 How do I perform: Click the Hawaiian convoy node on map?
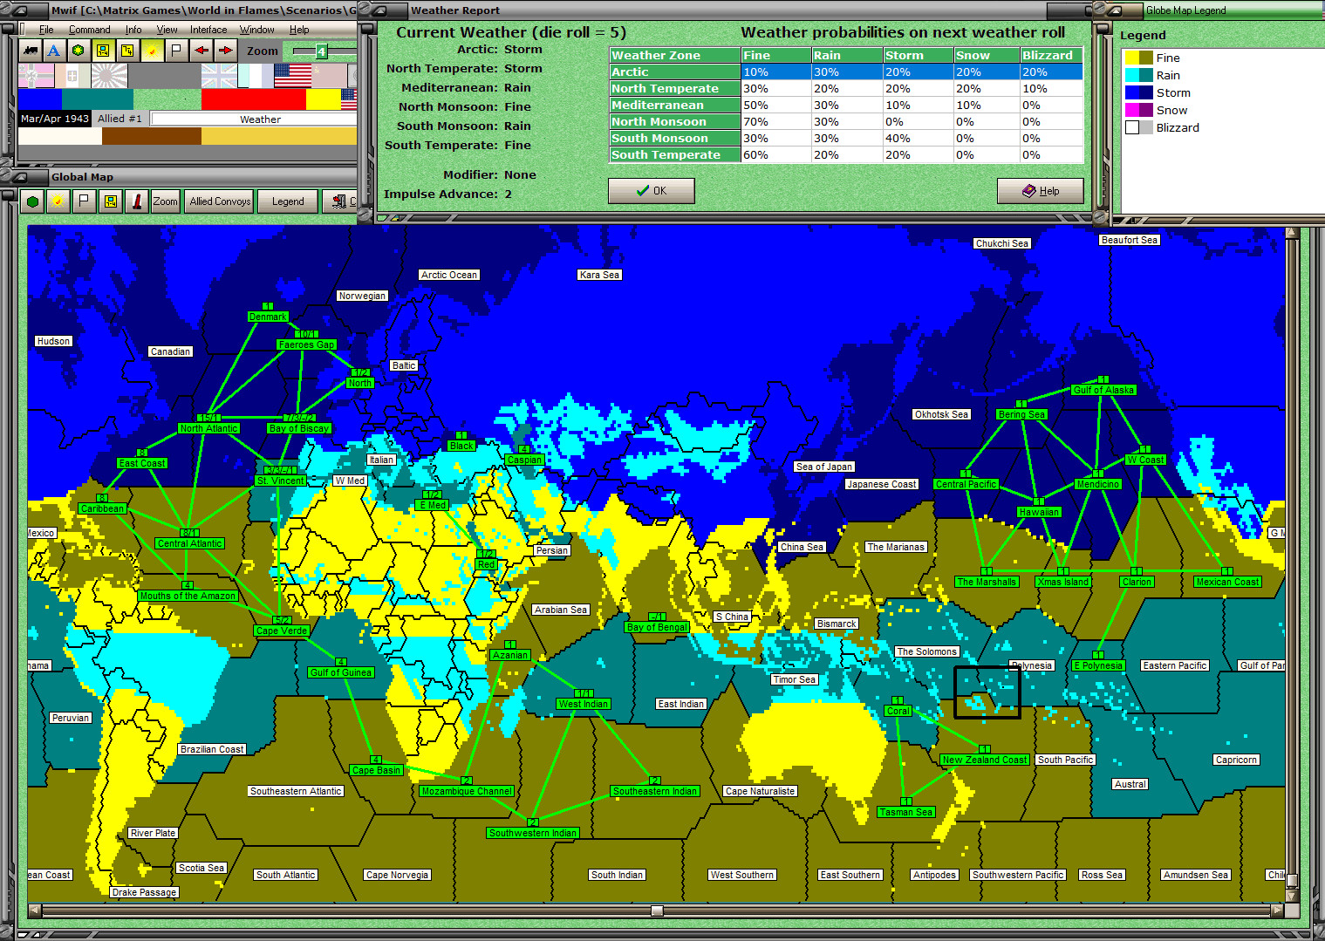click(x=1038, y=512)
